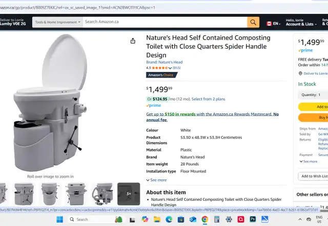This screenshot has height=226, width=328.
Task: Select the thumbnail showing toilet with hose
Action: [102, 194]
